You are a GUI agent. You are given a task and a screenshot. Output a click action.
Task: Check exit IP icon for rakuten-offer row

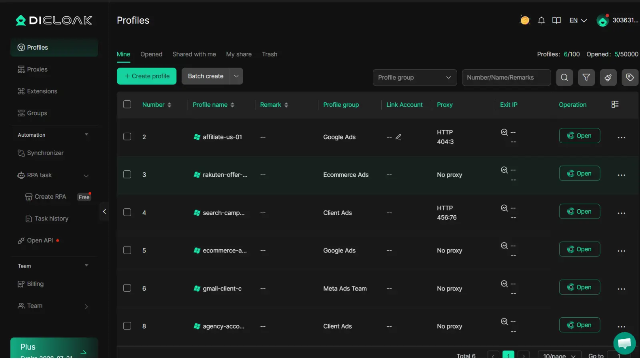coord(504,170)
